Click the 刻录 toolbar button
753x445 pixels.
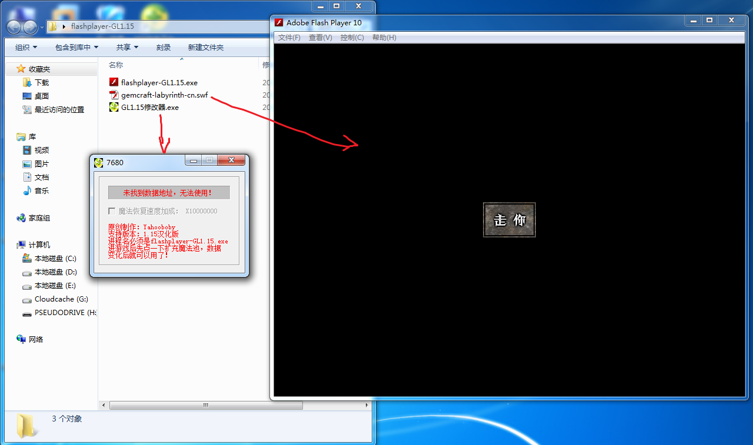click(164, 47)
